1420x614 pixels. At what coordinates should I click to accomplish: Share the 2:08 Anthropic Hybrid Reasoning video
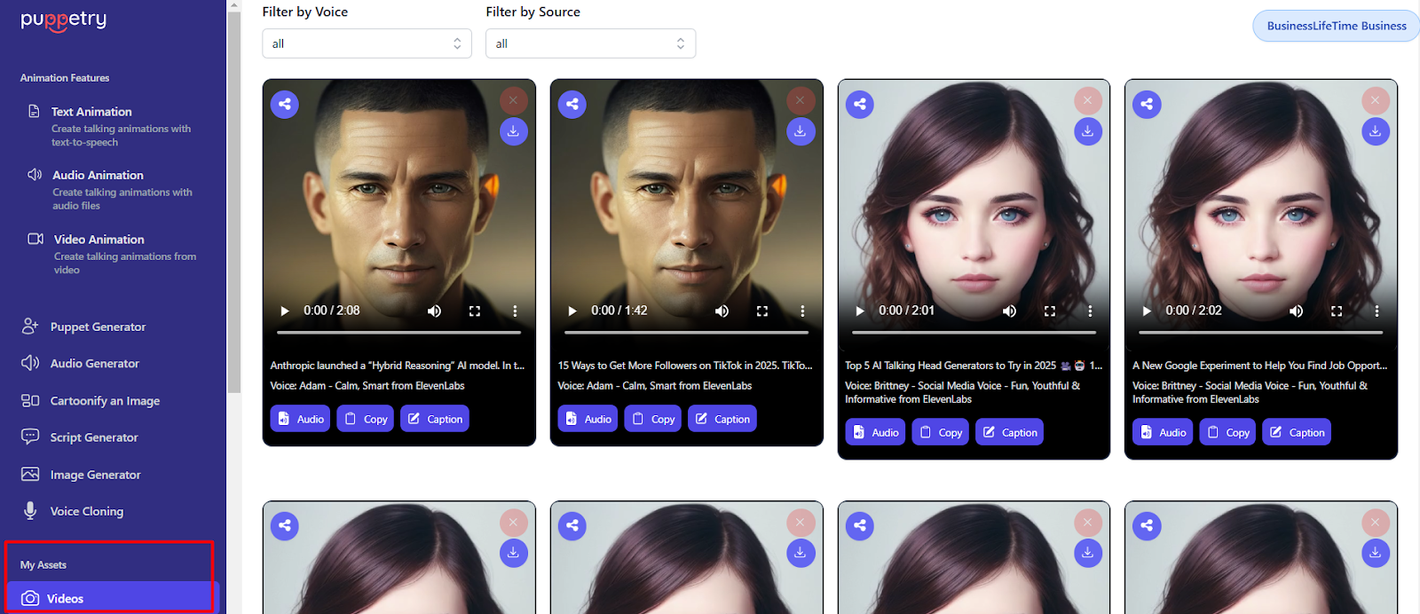[285, 104]
